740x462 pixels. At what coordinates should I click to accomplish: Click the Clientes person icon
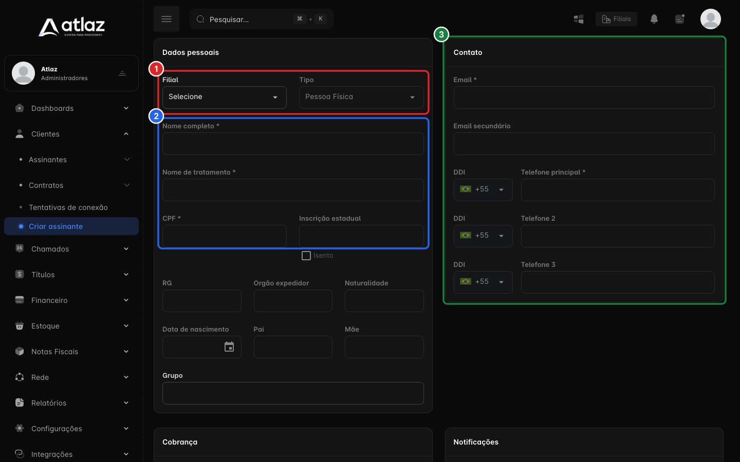[20, 134]
